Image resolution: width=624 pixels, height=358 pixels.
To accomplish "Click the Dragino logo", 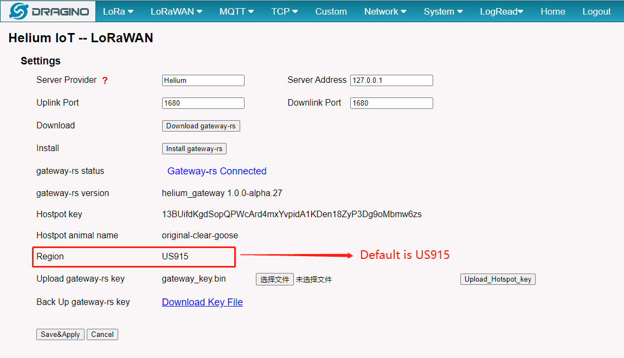I will coord(49,11).
